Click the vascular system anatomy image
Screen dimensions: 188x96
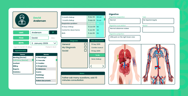point(158,64)
